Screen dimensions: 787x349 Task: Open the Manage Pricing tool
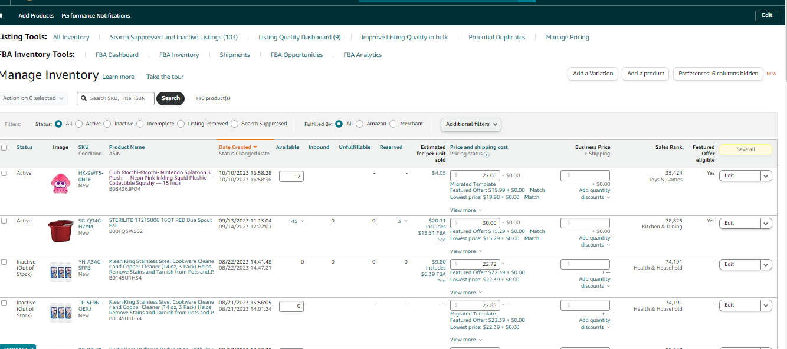(568, 37)
